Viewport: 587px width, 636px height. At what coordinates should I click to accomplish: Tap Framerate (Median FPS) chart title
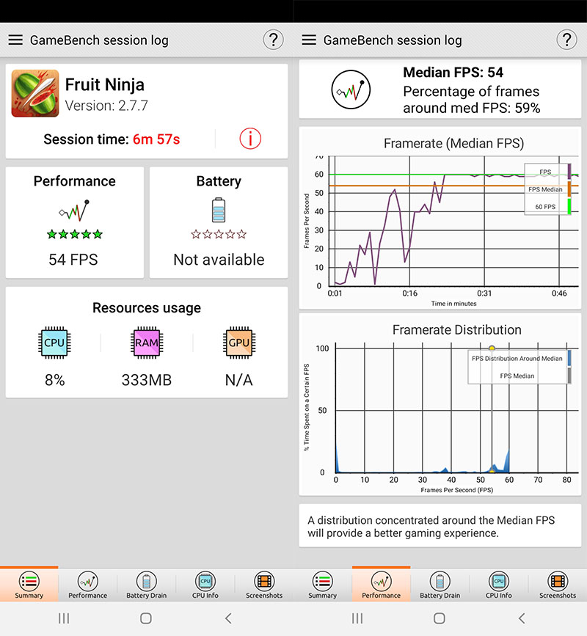(454, 143)
